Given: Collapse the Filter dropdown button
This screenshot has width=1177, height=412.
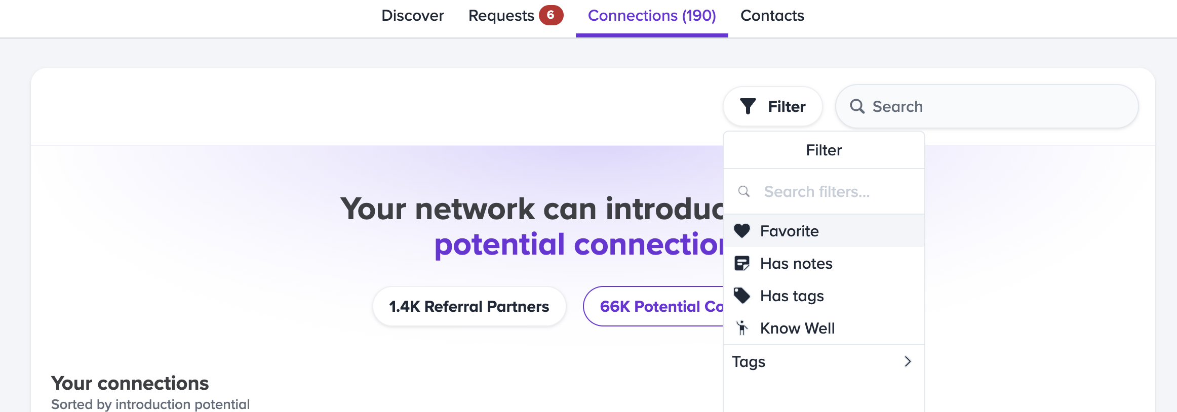Looking at the screenshot, I should tap(773, 106).
